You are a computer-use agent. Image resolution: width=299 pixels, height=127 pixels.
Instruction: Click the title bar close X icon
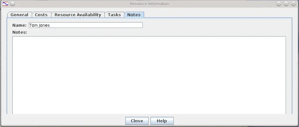click(293, 3)
